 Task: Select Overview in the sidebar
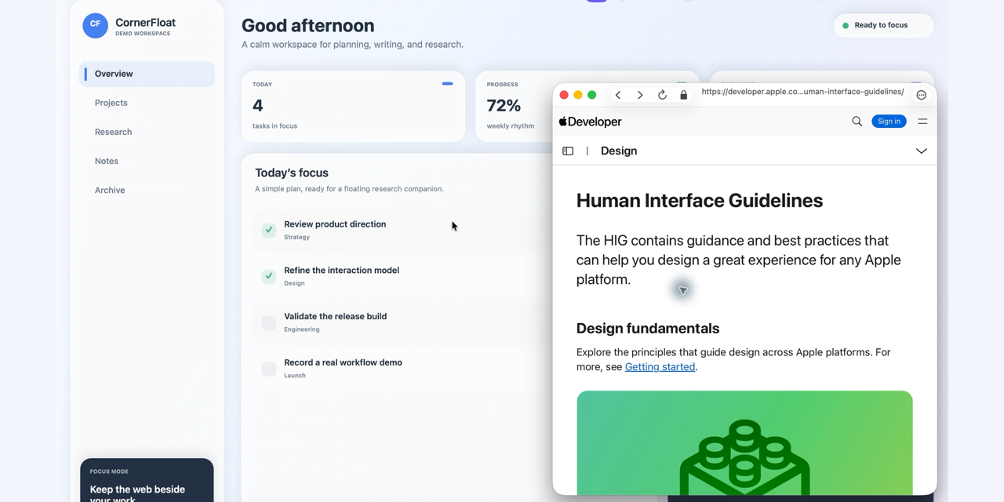point(147,74)
